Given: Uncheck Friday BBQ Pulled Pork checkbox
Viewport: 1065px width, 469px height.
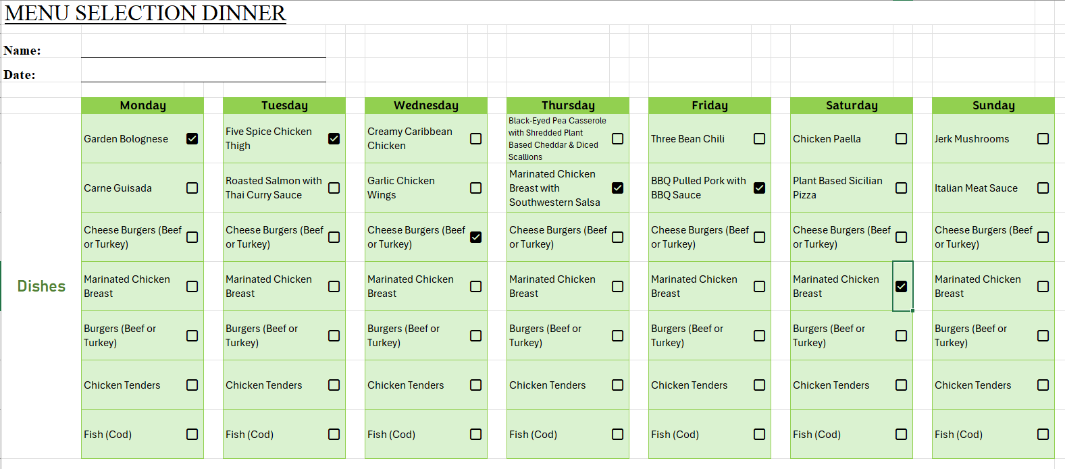Looking at the screenshot, I should point(760,188).
